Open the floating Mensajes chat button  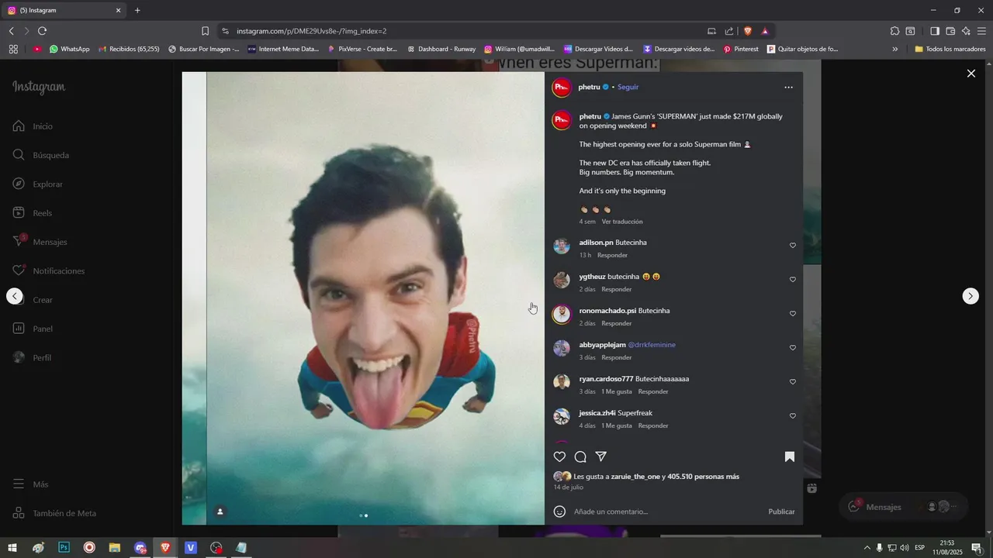(903, 507)
